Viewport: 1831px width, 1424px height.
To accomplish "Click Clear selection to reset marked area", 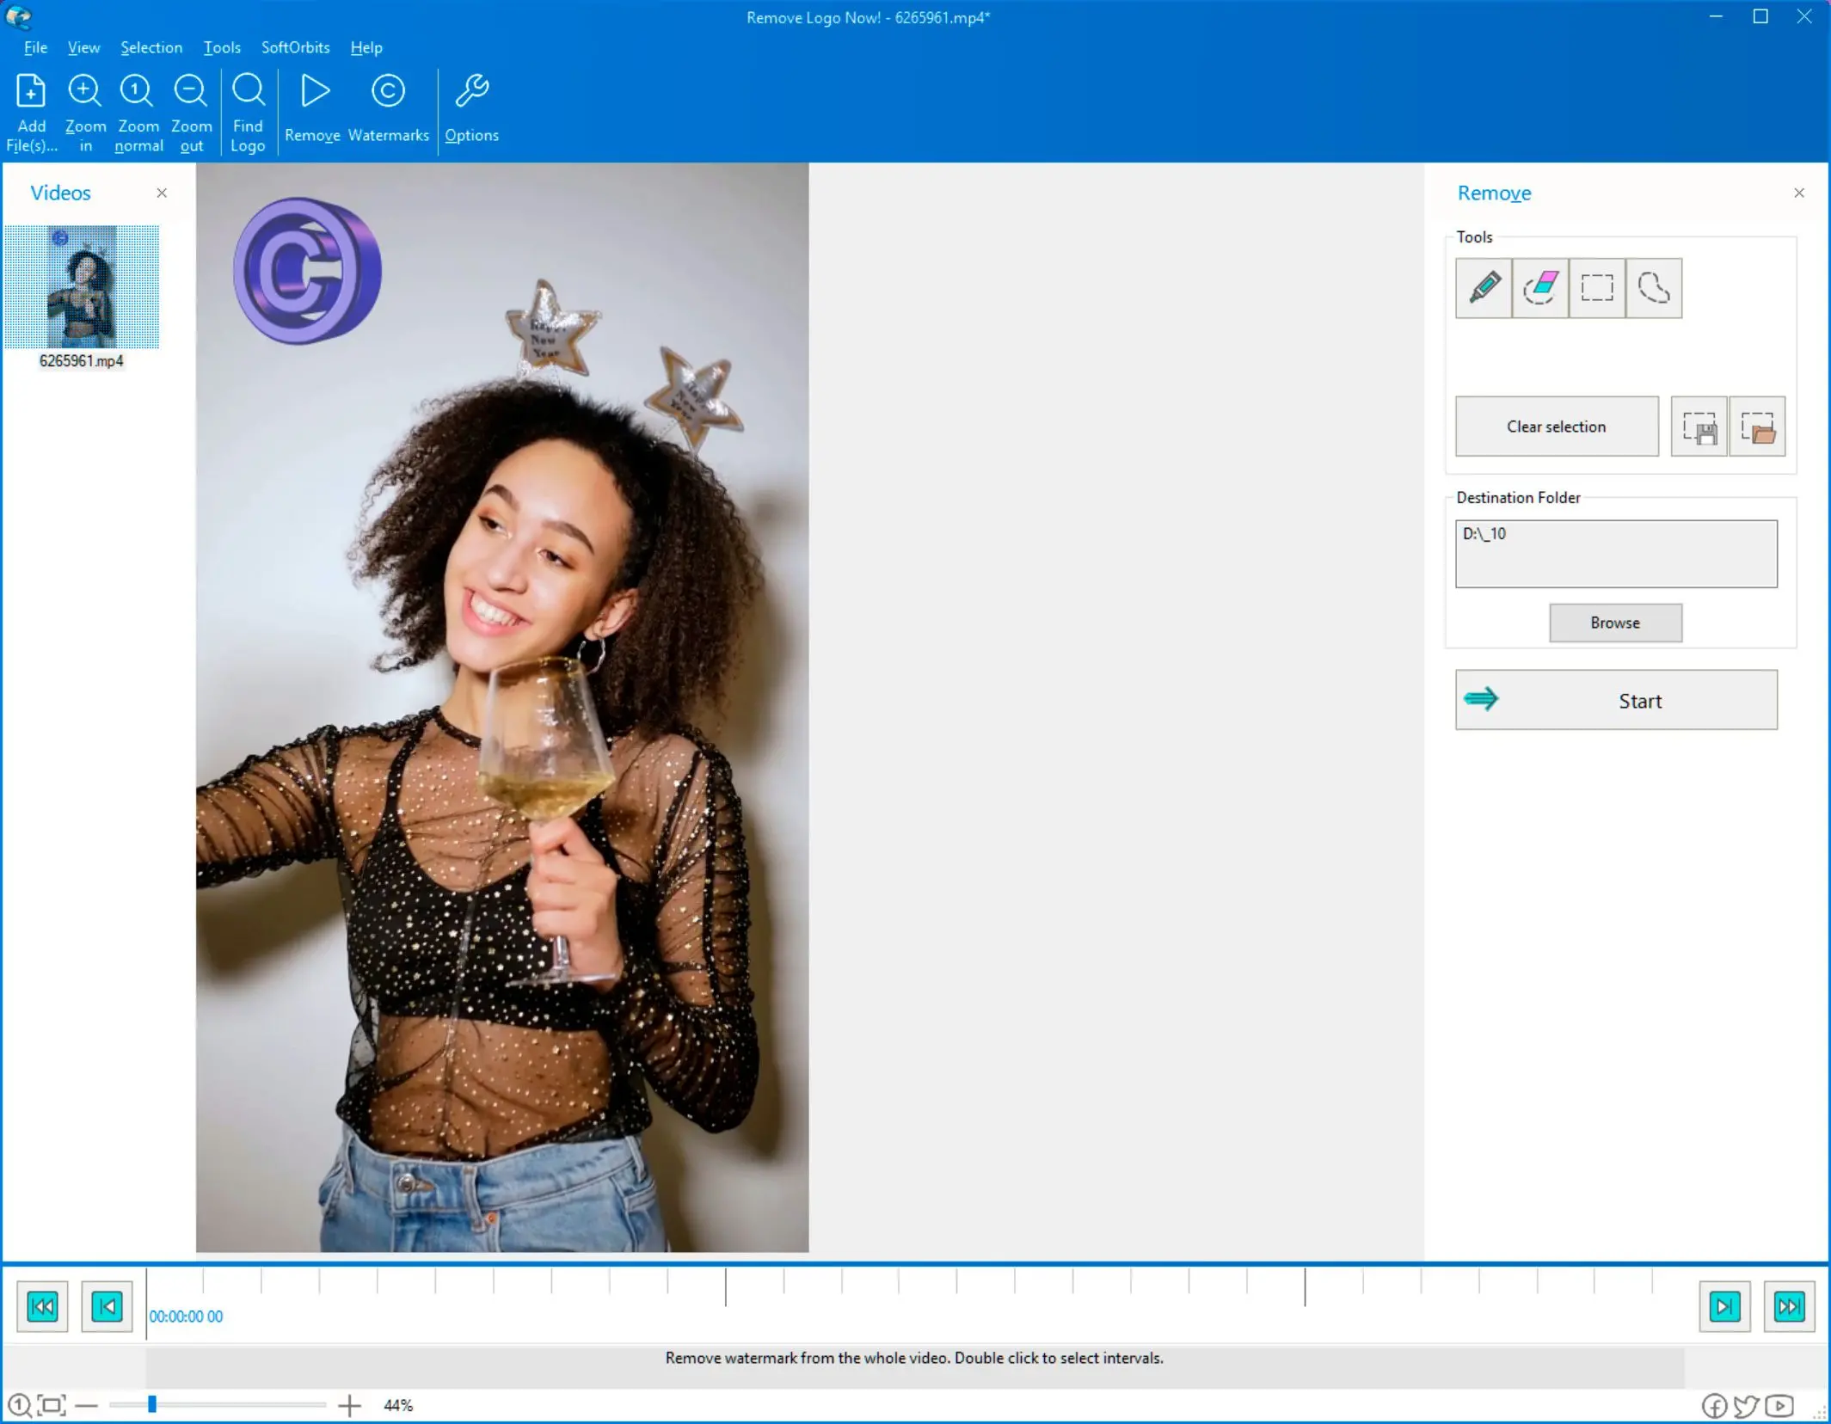I will pos(1555,427).
